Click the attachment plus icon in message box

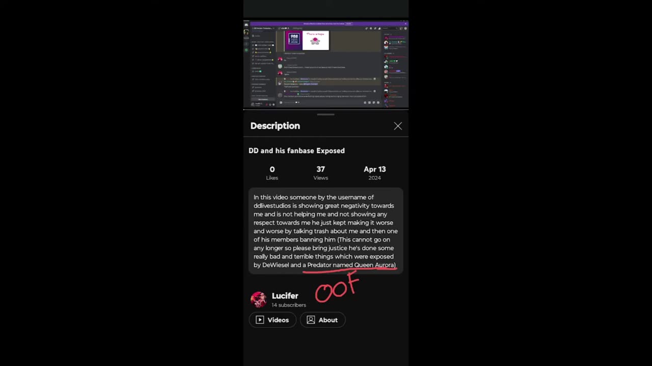coord(281,102)
